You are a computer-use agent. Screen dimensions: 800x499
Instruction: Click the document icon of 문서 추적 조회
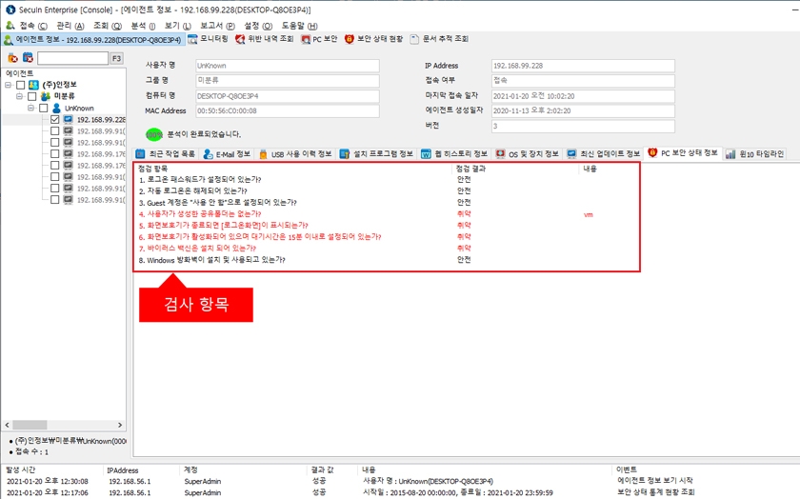click(x=414, y=39)
